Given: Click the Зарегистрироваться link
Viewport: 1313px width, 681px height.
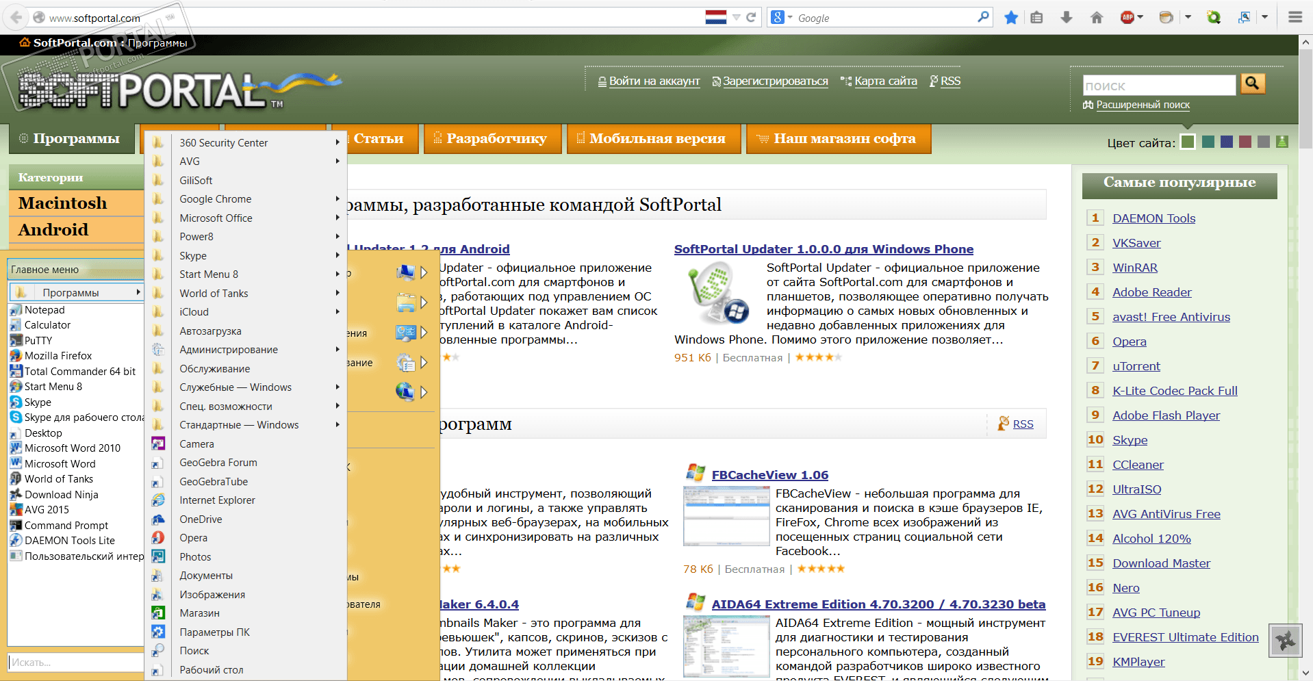Looking at the screenshot, I should 776,81.
